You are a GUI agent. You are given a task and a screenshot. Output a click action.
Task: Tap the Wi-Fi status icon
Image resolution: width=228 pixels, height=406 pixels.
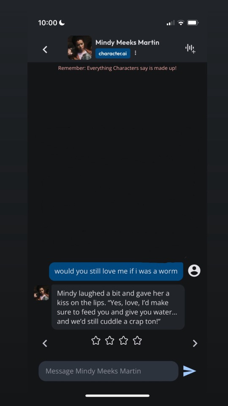(181, 23)
